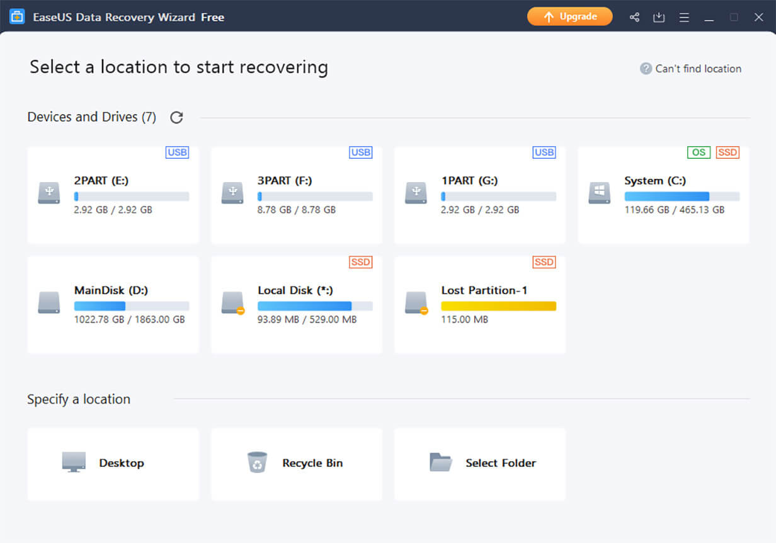Click the SSD badge on Local Disk (*:)
Screen dimensions: 776x543
point(361,262)
